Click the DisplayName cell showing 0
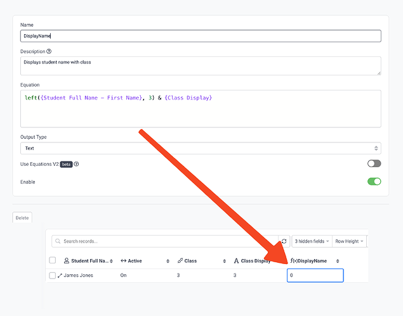The image size is (403, 316). pos(315,275)
